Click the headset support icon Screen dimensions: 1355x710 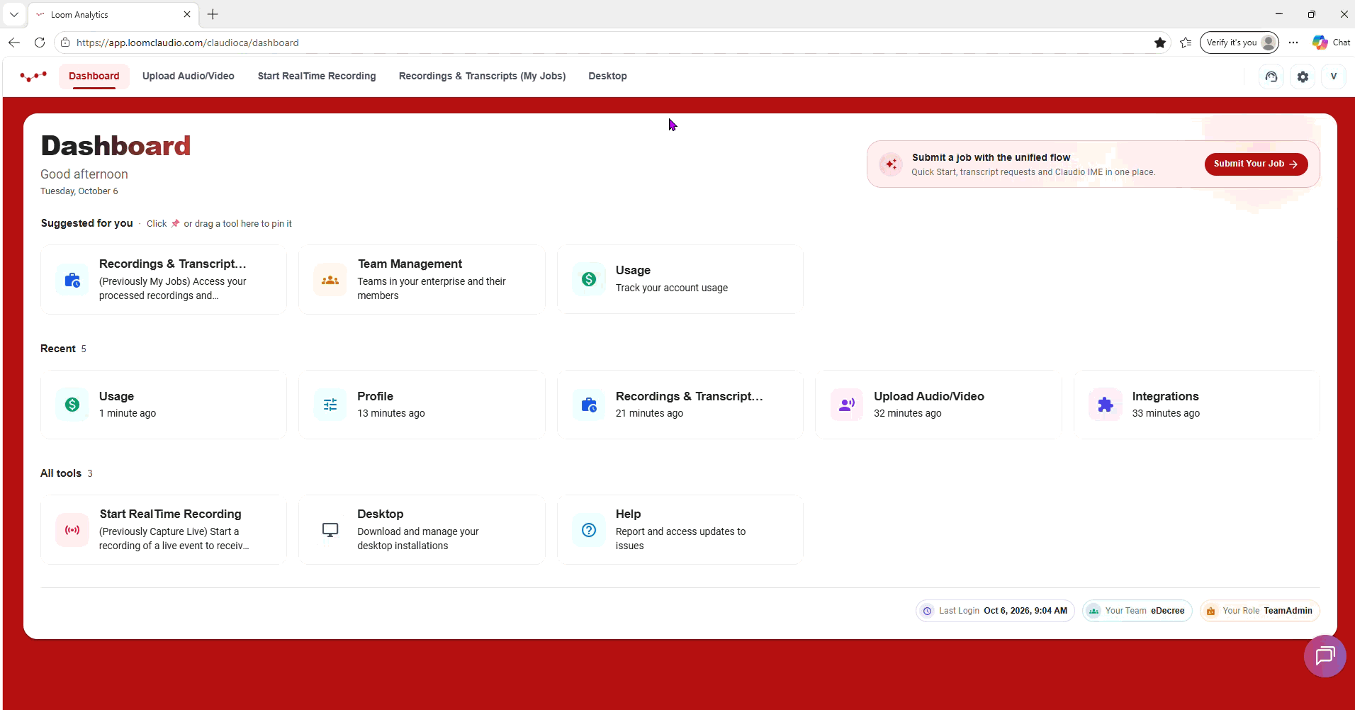pos(1271,77)
